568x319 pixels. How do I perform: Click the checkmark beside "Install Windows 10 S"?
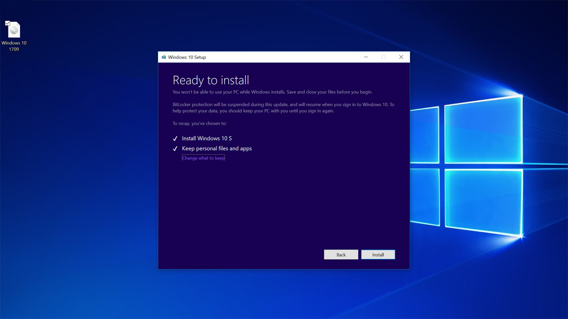[x=175, y=138]
